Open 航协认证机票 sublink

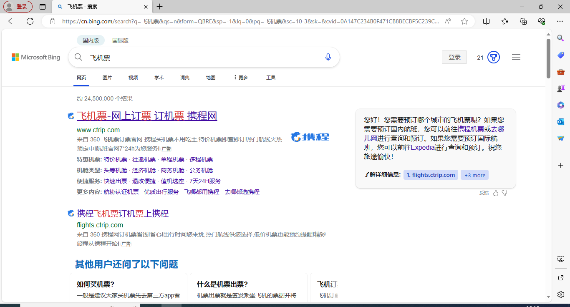(121, 192)
